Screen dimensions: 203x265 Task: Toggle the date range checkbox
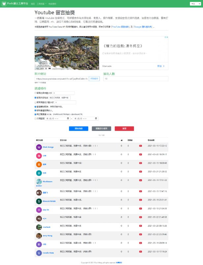click(35, 119)
